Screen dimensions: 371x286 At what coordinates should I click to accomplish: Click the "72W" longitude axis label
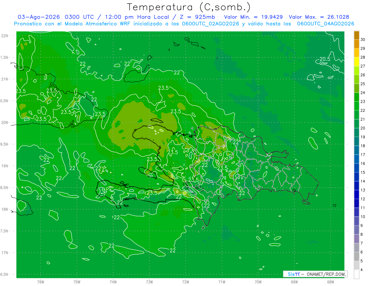[185, 282]
